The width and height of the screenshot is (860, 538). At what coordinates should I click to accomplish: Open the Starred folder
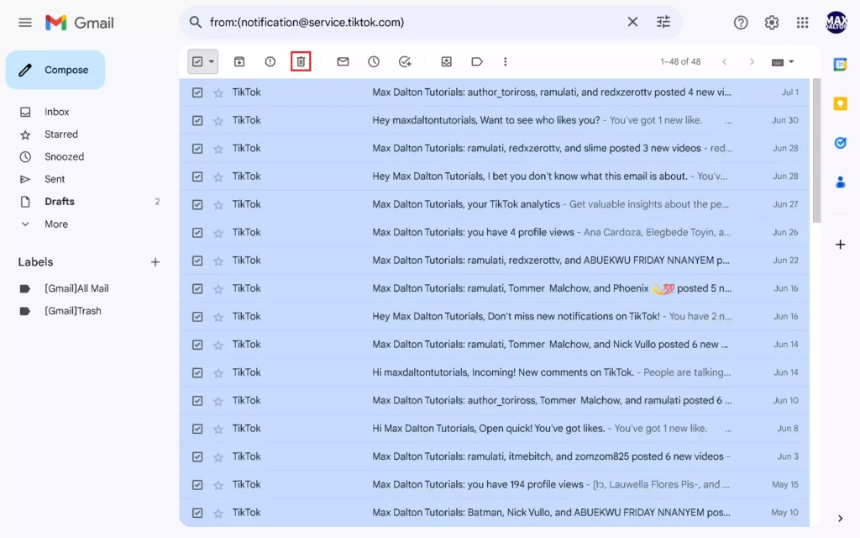[x=60, y=134]
